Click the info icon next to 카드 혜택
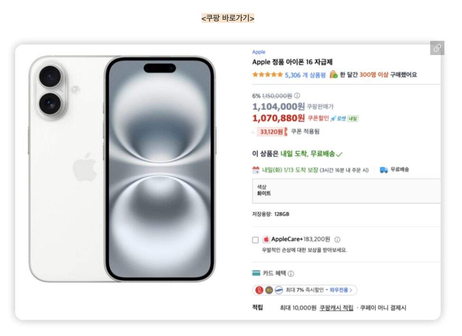This screenshot has height=336, width=462. [x=291, y=274]
